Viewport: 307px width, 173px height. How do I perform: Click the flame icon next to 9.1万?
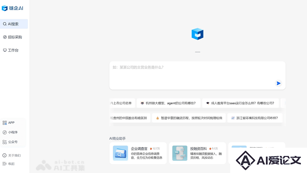click(210, 148)
